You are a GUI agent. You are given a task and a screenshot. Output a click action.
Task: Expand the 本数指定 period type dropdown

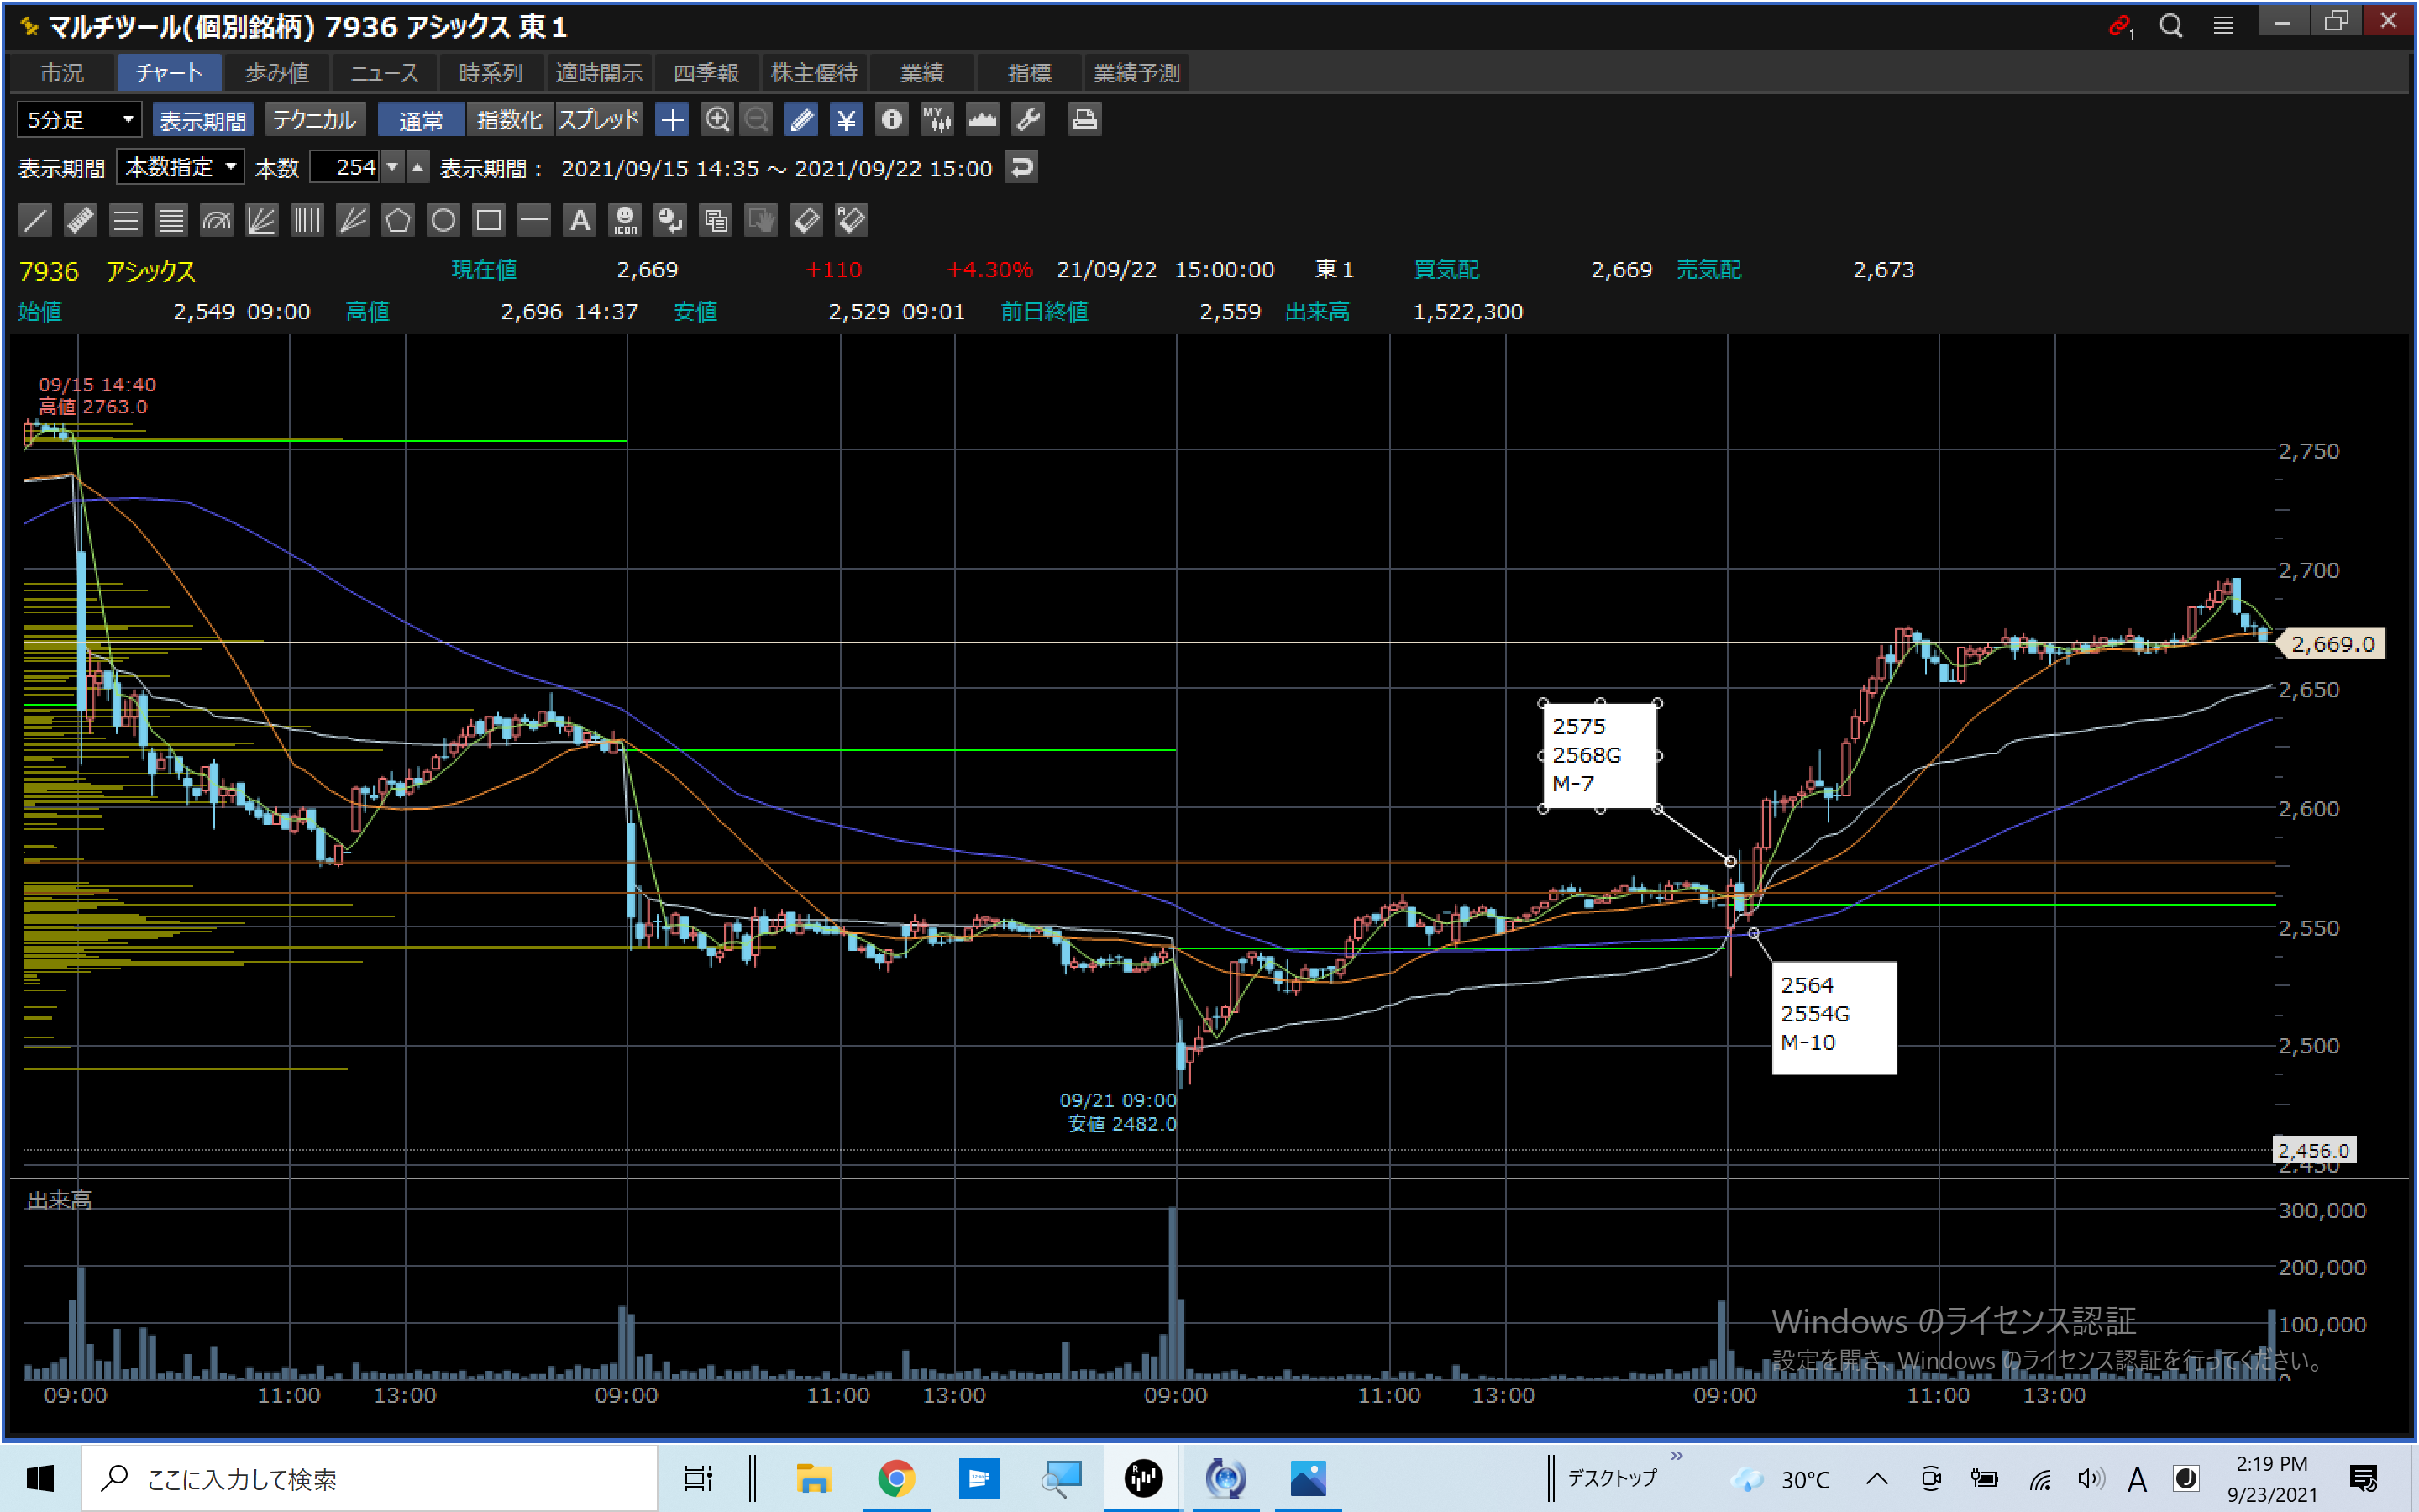180,167
